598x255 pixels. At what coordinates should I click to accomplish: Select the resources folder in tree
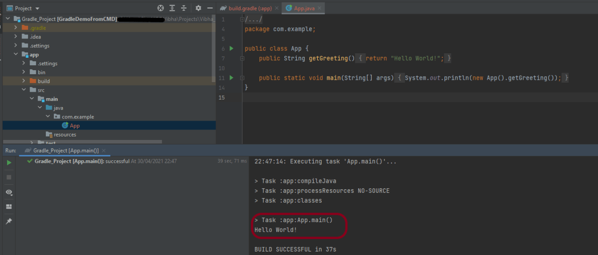point(65,135)
